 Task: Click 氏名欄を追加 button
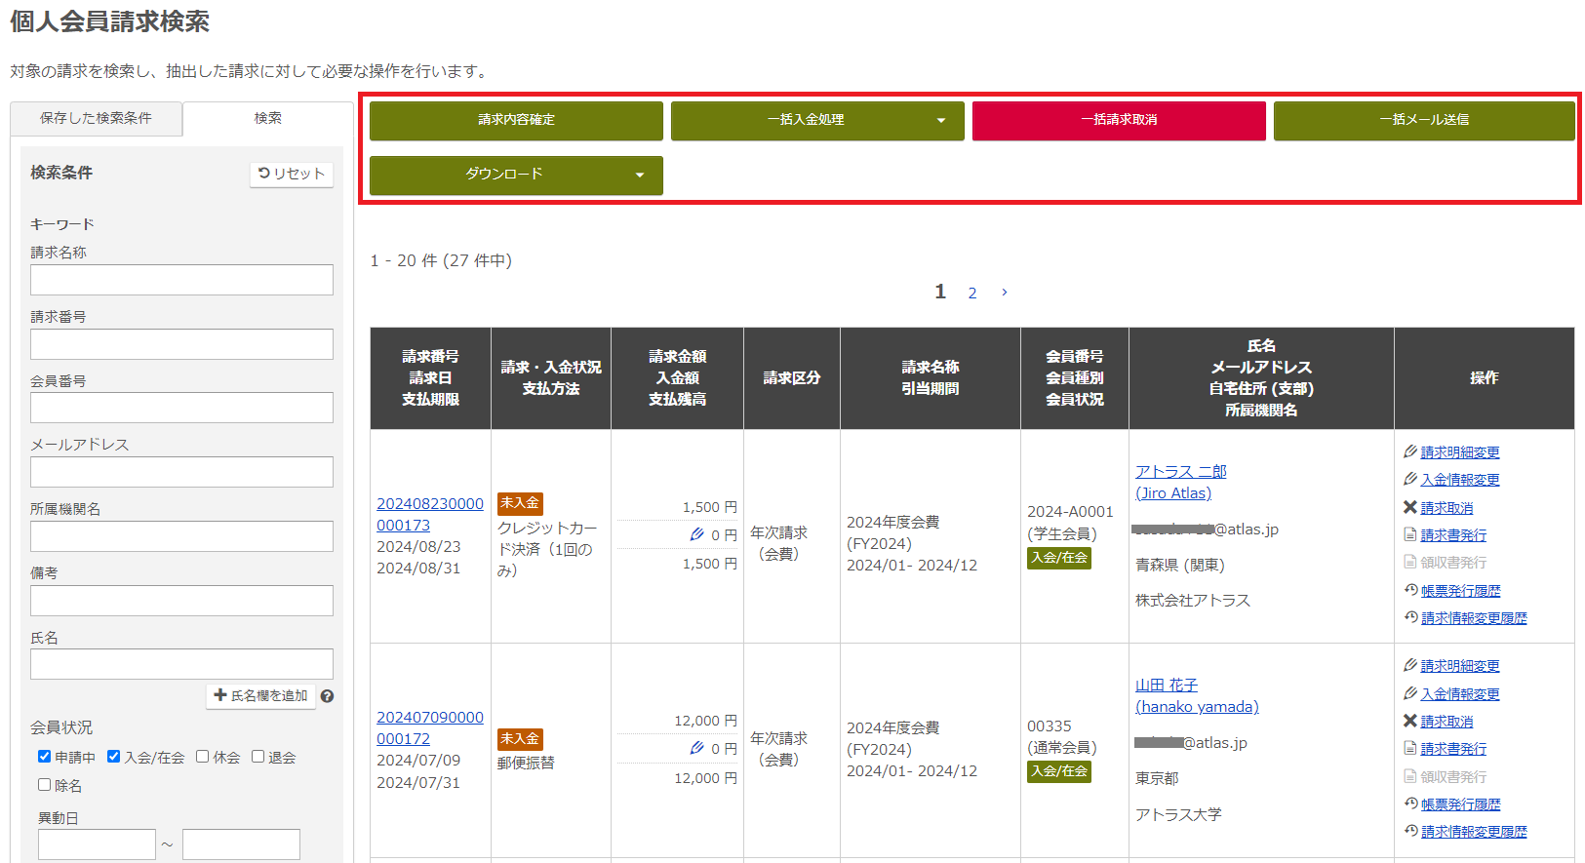click(260, 696)
